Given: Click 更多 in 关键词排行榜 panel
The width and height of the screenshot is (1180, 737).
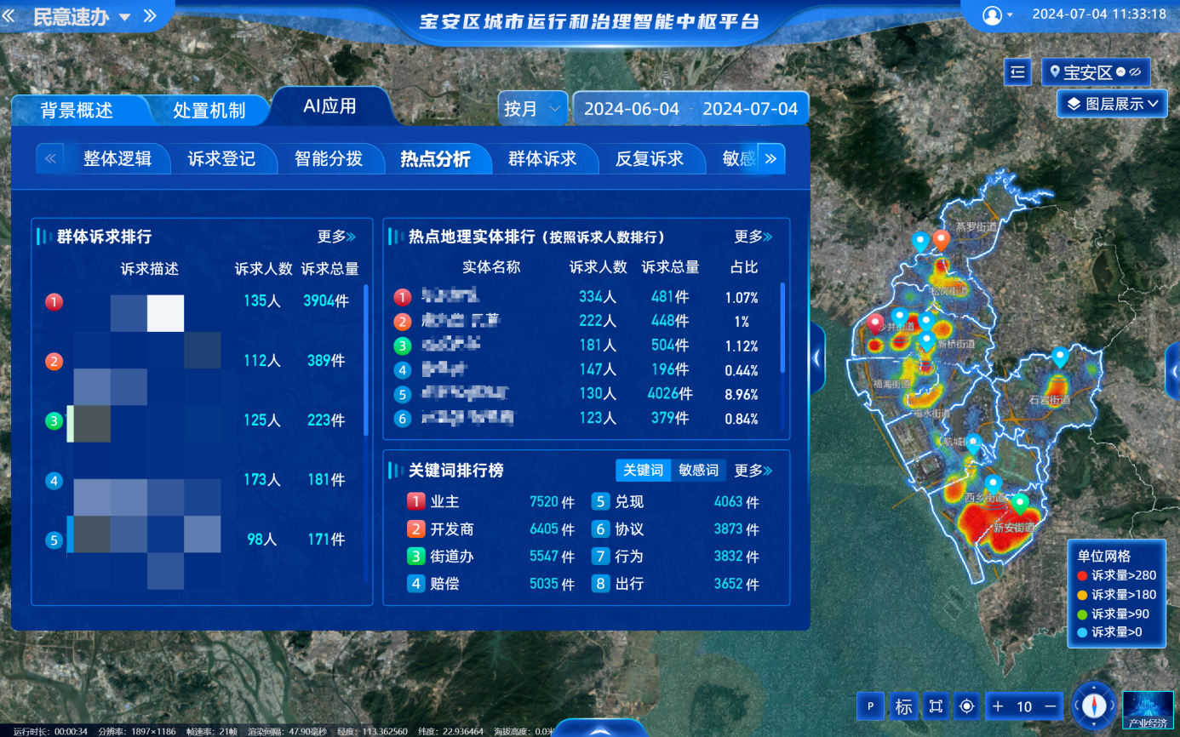Looking at the screenshot, I should click(x=753, y=470).
